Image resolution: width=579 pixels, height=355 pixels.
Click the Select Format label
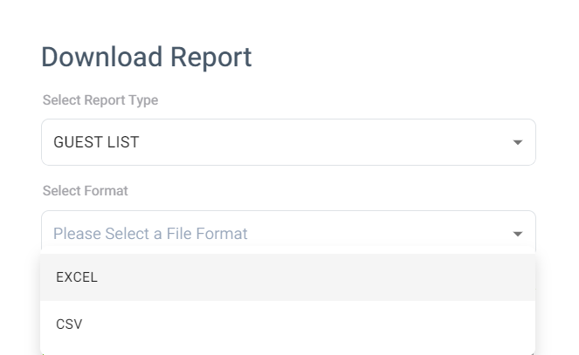(86, 191)
